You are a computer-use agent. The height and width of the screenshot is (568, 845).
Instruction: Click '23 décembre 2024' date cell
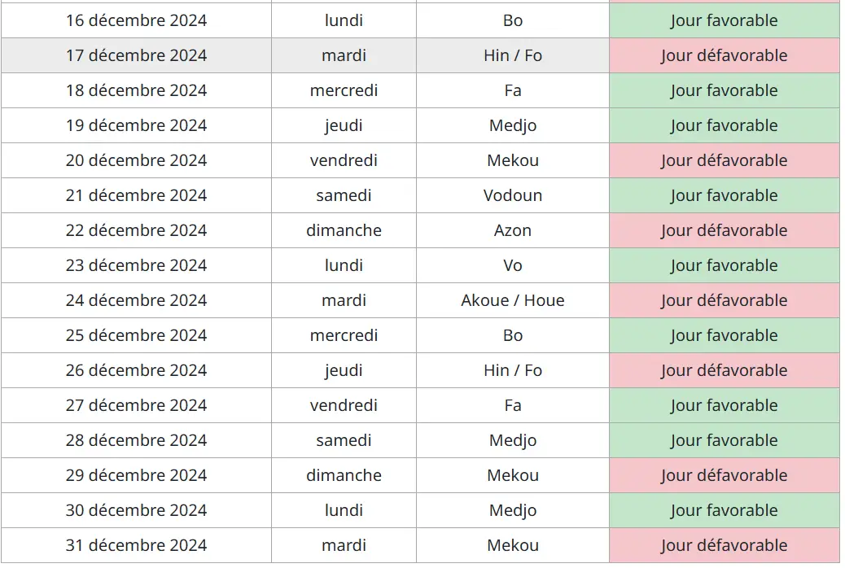tap(136, 265)
